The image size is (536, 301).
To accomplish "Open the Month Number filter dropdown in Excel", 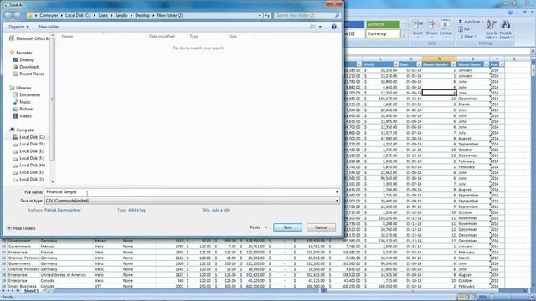I will pyautogui.click(x=453, y=64).
